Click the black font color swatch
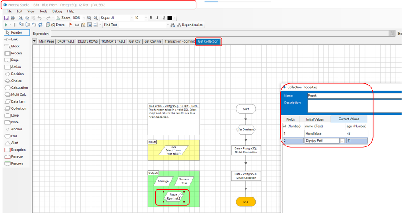Viewport: 408px width, 213px height. 169,18
